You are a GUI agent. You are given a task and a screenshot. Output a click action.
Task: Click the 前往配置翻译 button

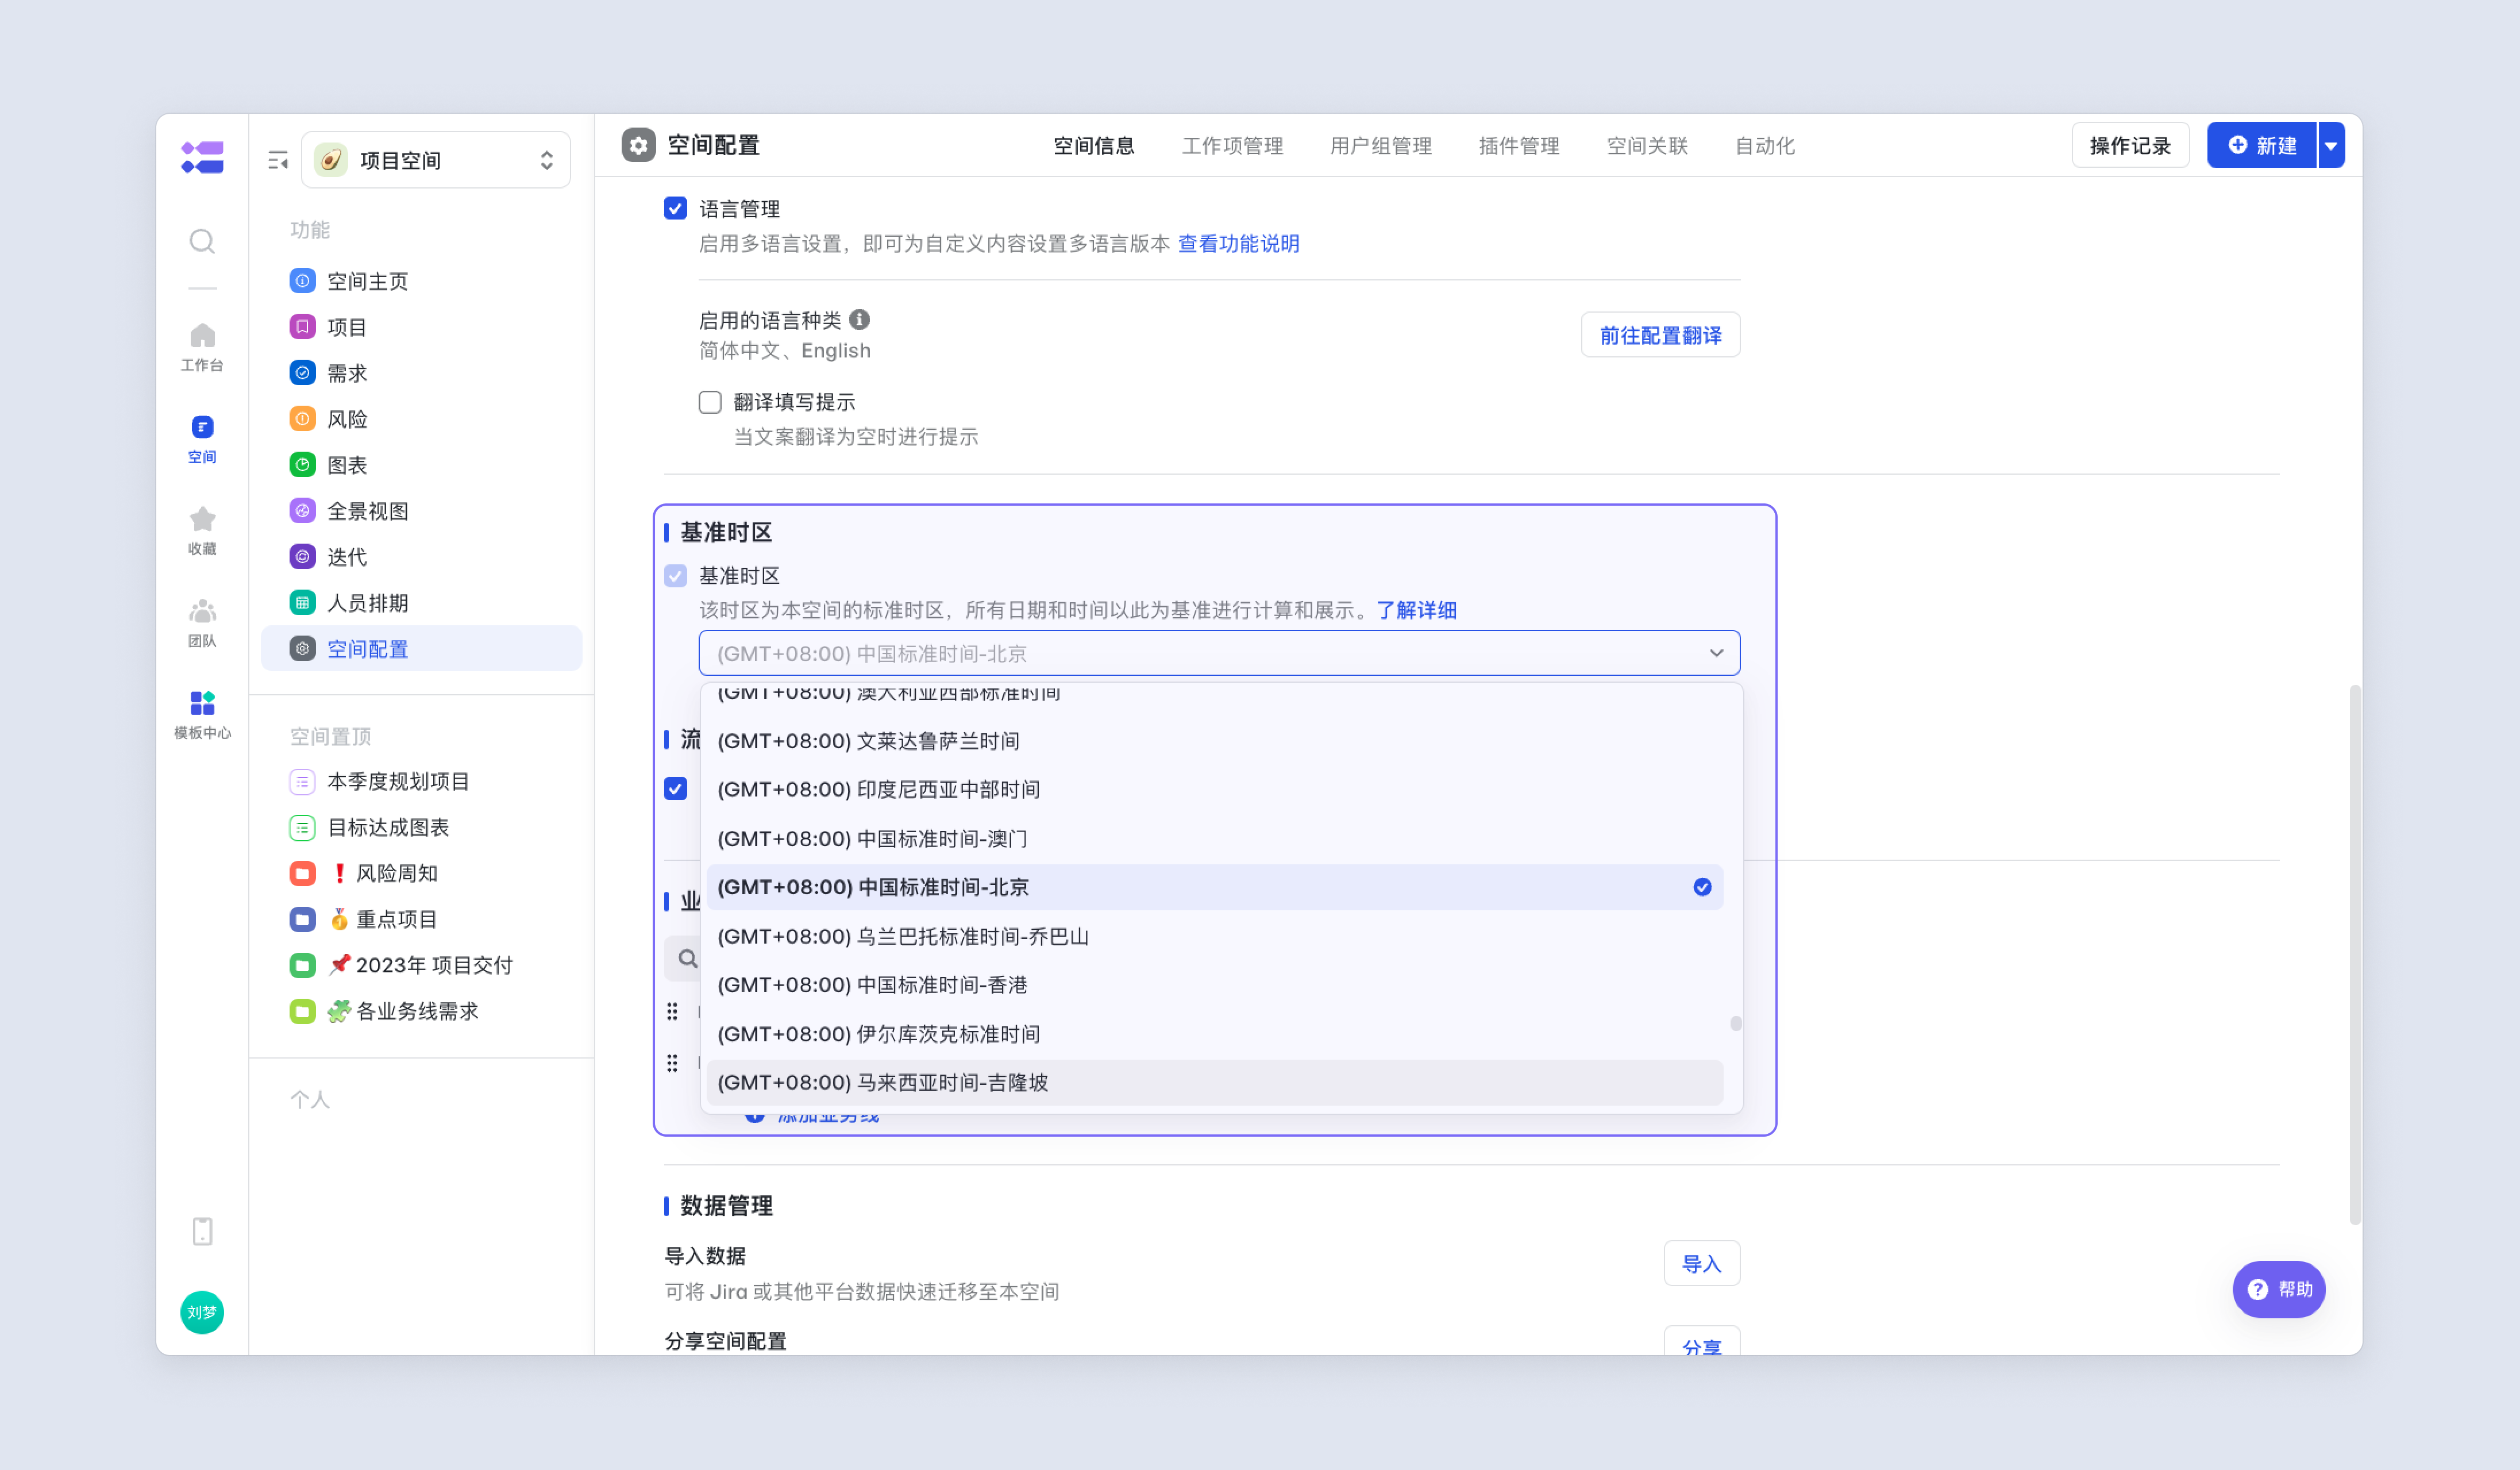click(x=1660, y=335)
